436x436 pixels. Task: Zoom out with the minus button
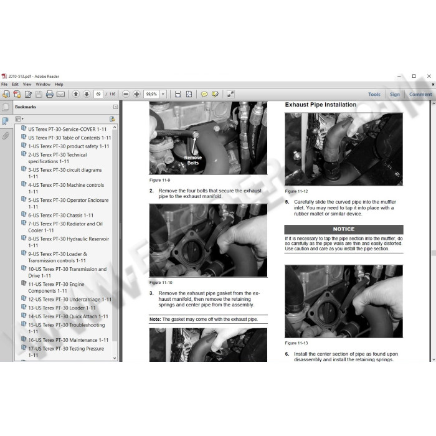click(x=126, y=94)
